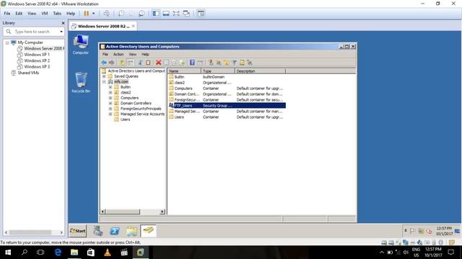The width and height of the screenshot is (462, 259).
Task: Expand the Computers node in the tree
Action: pyautogui.click(x=110, y=98)
